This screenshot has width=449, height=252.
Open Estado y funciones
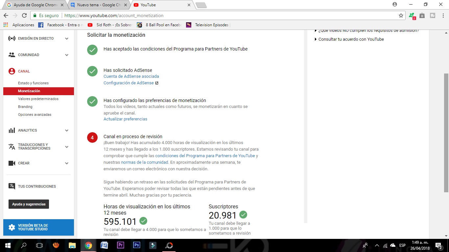click(x=33, y=83)
